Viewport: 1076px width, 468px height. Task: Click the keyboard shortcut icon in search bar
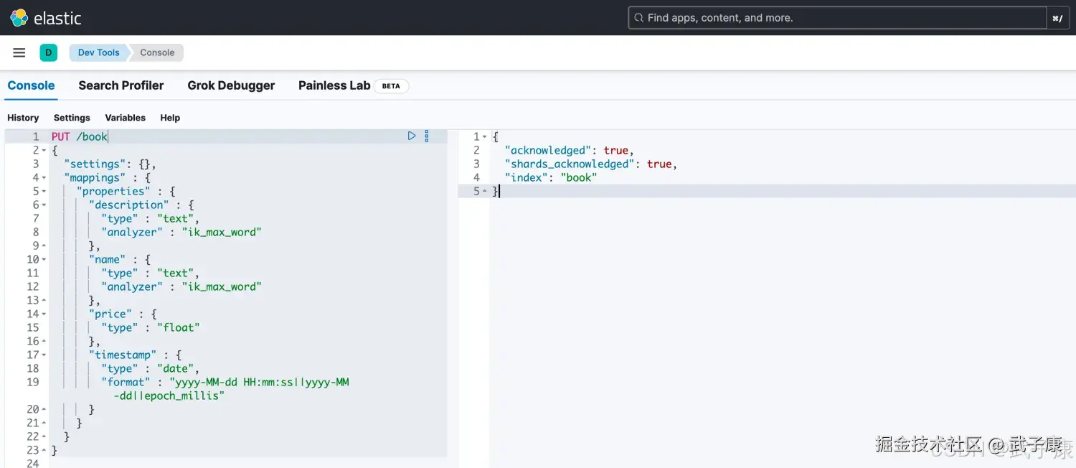tap(1057, 18)
